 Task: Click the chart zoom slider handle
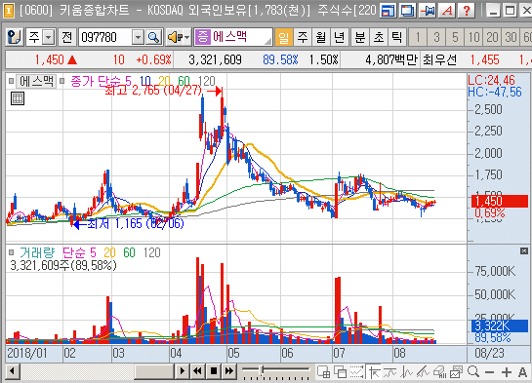262,369
